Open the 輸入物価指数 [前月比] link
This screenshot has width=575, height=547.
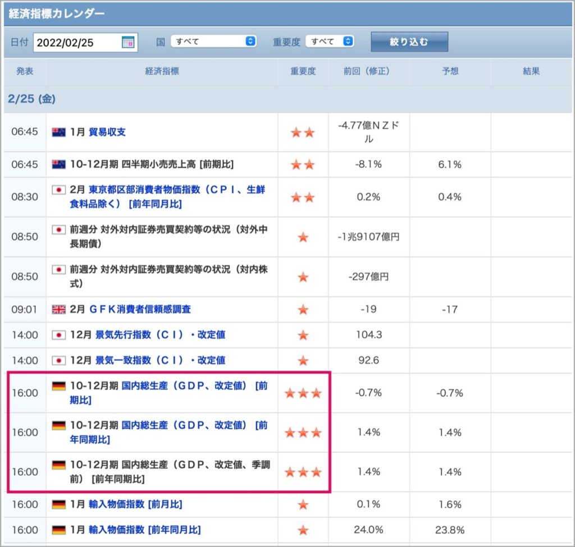click(135, 504)
